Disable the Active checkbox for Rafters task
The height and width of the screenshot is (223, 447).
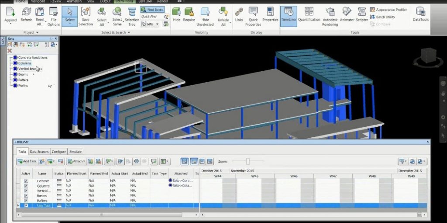point(26,200)
